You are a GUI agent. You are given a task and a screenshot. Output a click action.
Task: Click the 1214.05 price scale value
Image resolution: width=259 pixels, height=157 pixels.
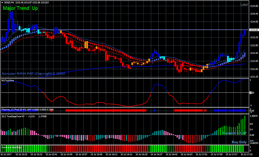click(254, 22)
